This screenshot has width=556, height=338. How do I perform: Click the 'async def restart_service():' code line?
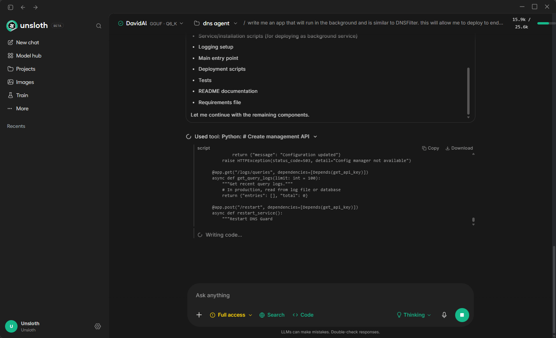pos(247,213)
